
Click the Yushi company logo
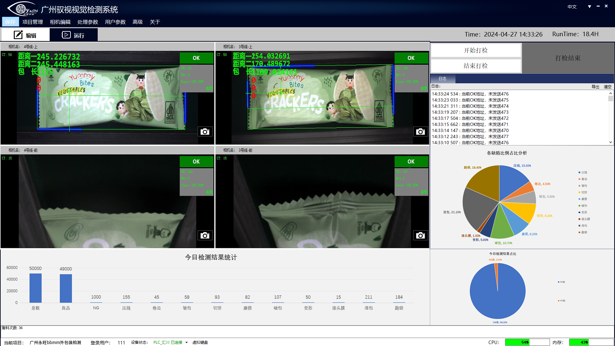coord(22,9)
